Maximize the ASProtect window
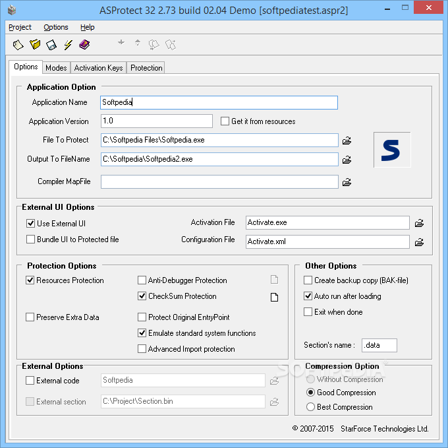The height and width of the screenshot is (448, 448). click(405, 8)
